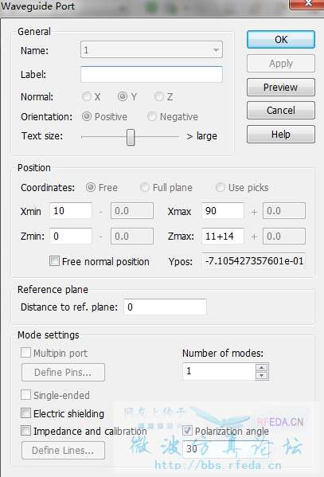This screenshot has width=324, height=477.
Task: Click the Text size slider handle
Action: 131,137
